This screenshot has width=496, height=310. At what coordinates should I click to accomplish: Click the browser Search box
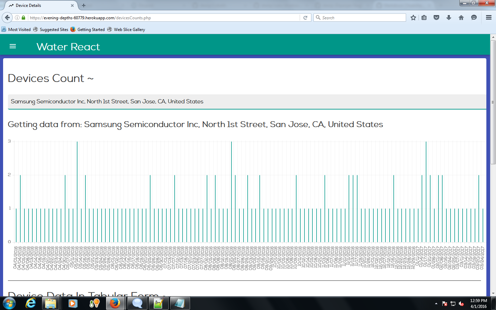point(360,18)
